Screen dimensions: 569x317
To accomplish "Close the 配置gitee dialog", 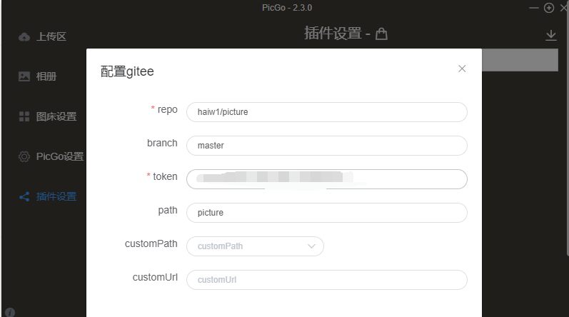I will (462, 69).
